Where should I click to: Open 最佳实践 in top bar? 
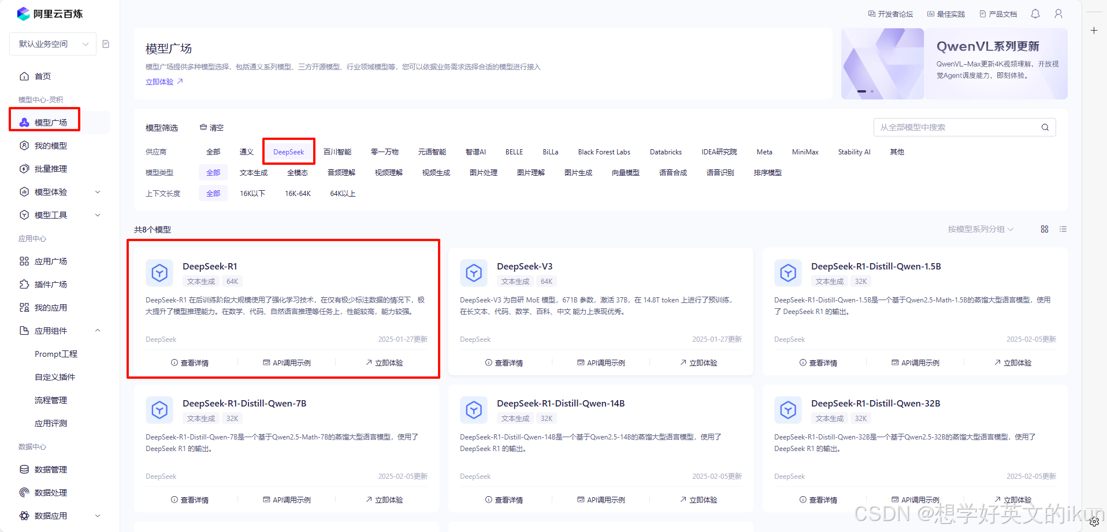click(946, 14)
